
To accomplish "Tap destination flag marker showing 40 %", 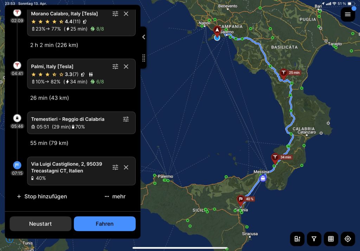I will tap(240, 200).
